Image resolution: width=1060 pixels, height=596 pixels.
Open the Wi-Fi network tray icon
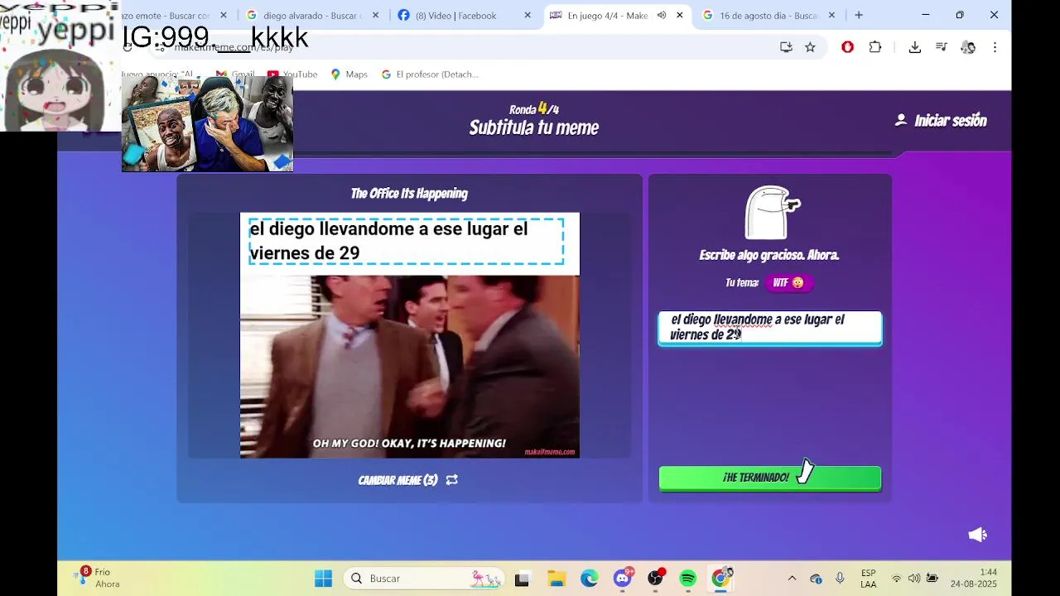896,579
